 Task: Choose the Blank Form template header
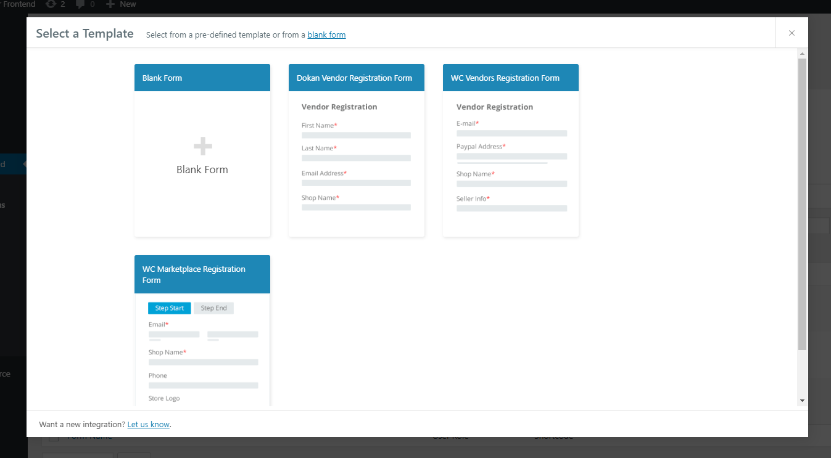point(202,78)
